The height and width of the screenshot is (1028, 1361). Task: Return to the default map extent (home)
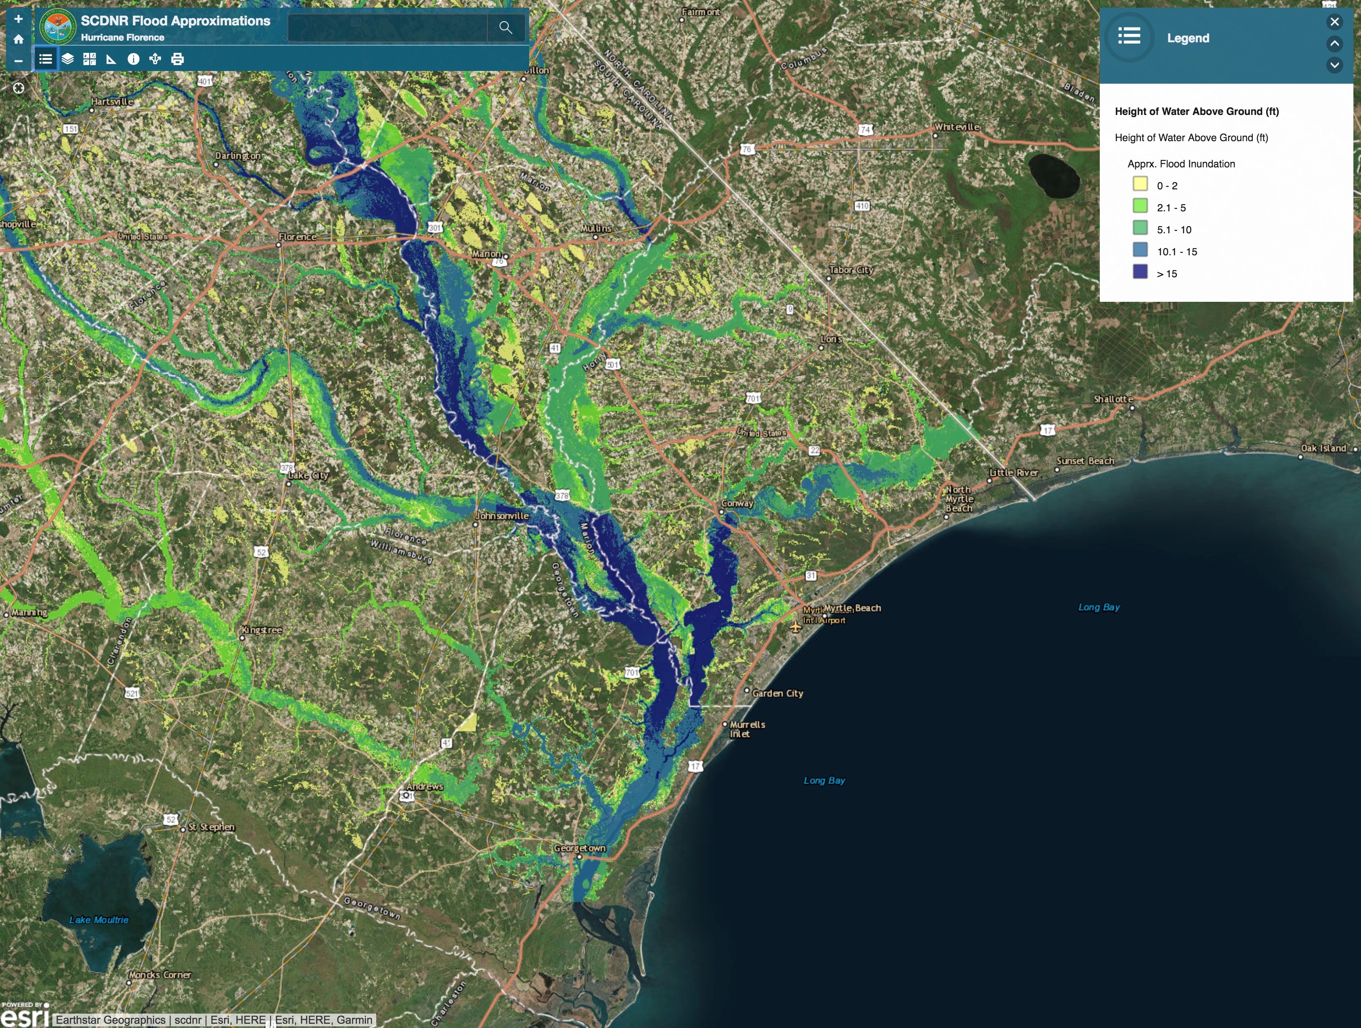(x=19, y=39)
